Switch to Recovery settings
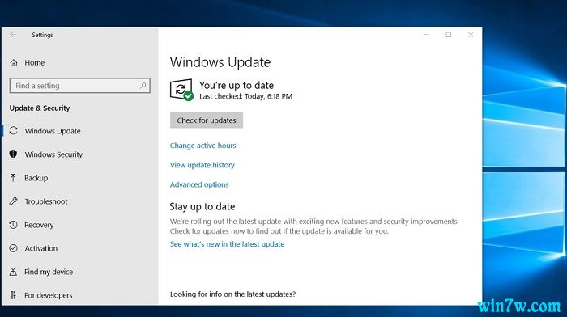Screen dimensions: 567x317 pos(39,225)
